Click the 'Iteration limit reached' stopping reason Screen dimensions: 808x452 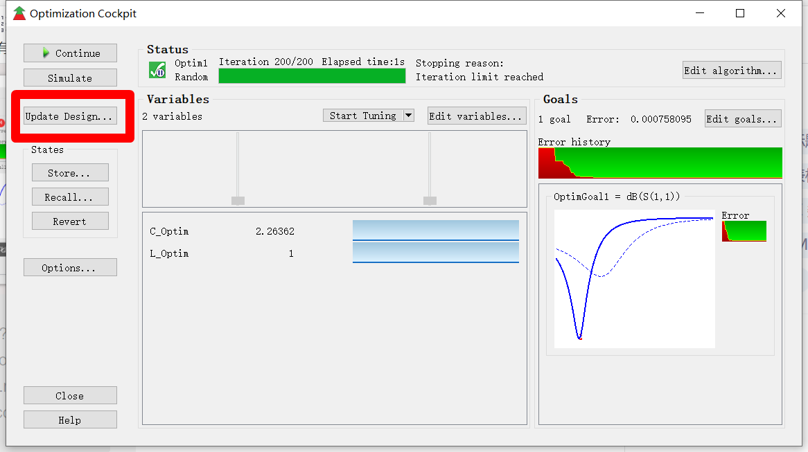[480, 77]
